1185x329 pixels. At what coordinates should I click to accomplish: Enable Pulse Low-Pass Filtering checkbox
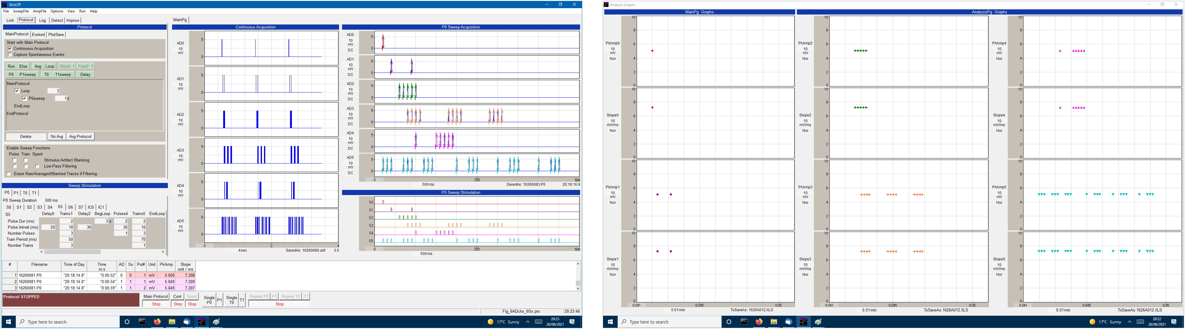click(x=14, y=166)
